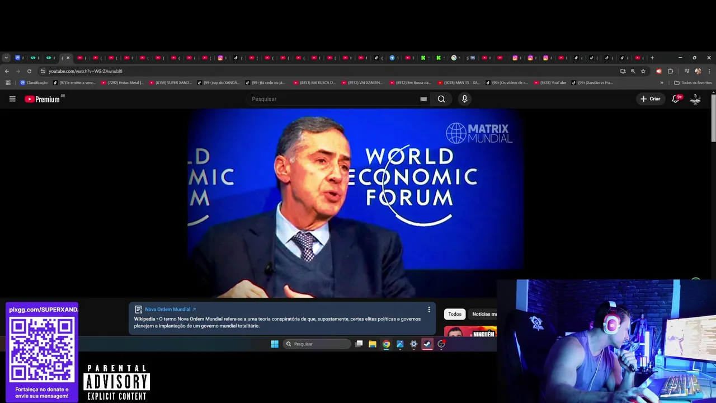
Task: Click the address bar URL youtube.com/watch
Action: click(x=86, y=71)
